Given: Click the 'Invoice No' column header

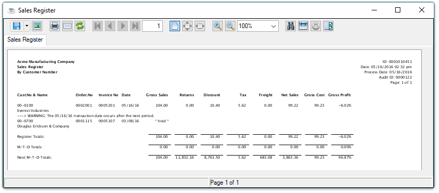Looking at the screenshot, I should 109,95.
